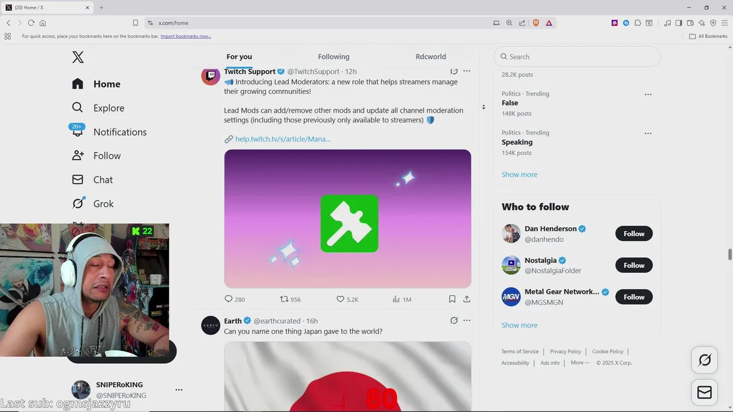Open All Bookmarks folder
The image size is (733, 412).
pyautogui.click(x=708, y=36)
